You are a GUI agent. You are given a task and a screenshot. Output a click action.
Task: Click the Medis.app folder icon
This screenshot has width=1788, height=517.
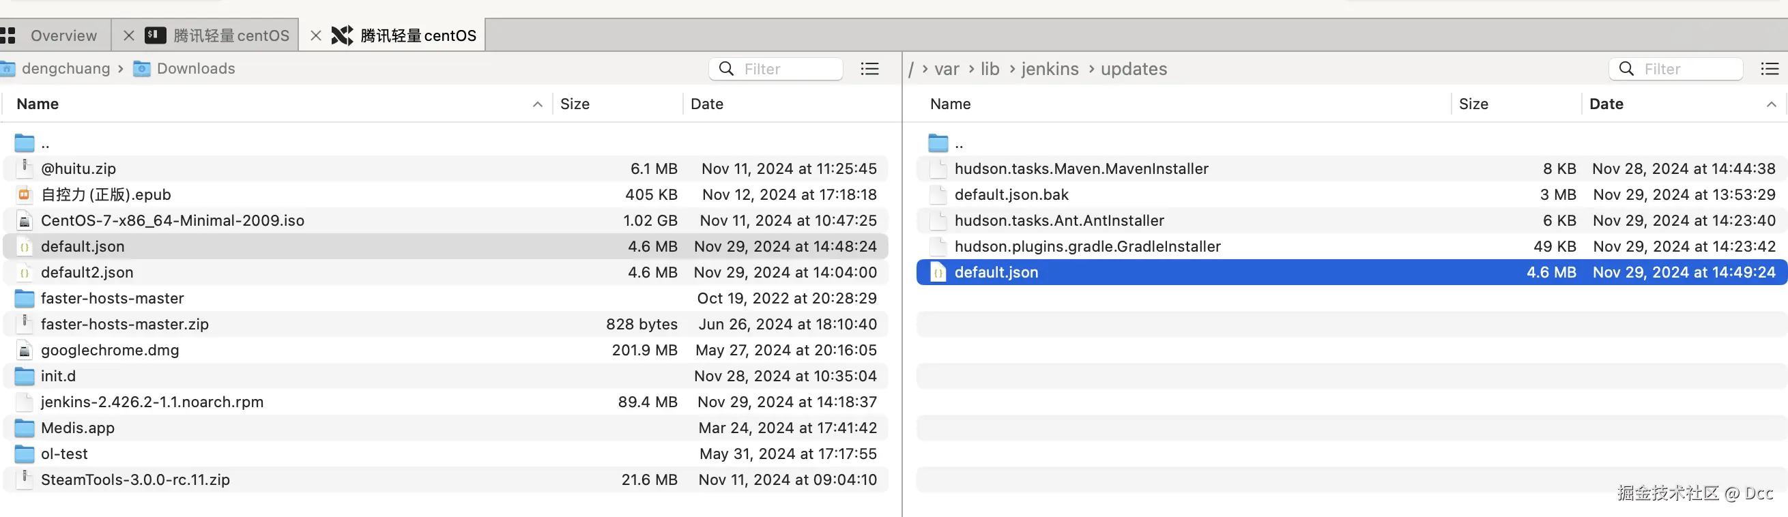(x=25, y=428)
